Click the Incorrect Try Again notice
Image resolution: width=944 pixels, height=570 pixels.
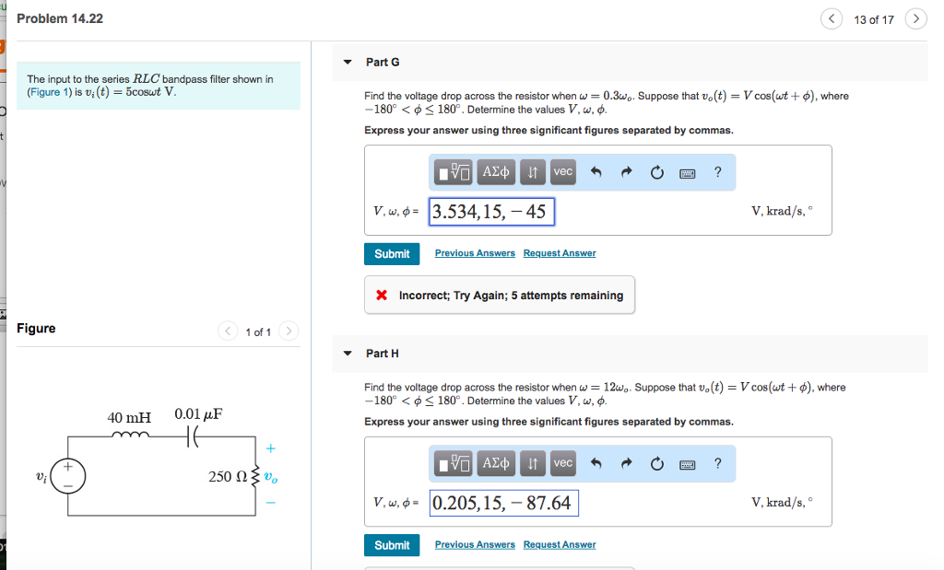pos(499,294)
